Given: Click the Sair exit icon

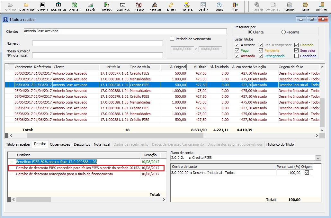Looking at the screenshot, I should [x=235, y=5].
